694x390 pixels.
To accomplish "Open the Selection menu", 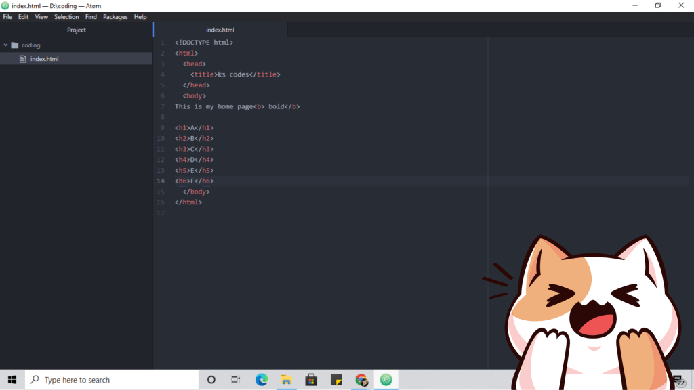I will tap(66, 17).
